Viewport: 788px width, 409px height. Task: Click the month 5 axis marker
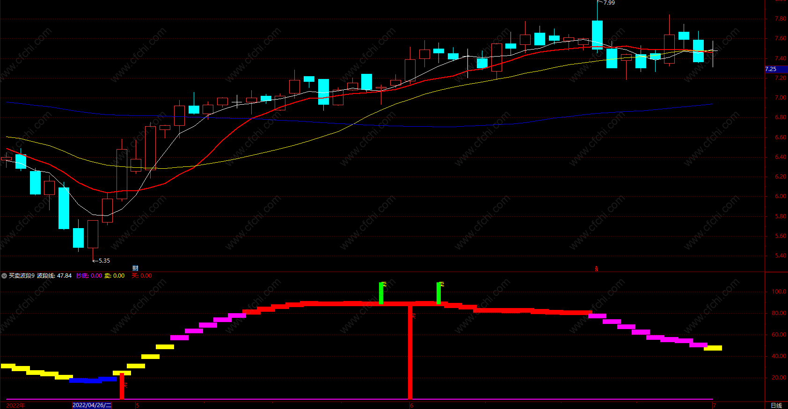click(138, 405)
